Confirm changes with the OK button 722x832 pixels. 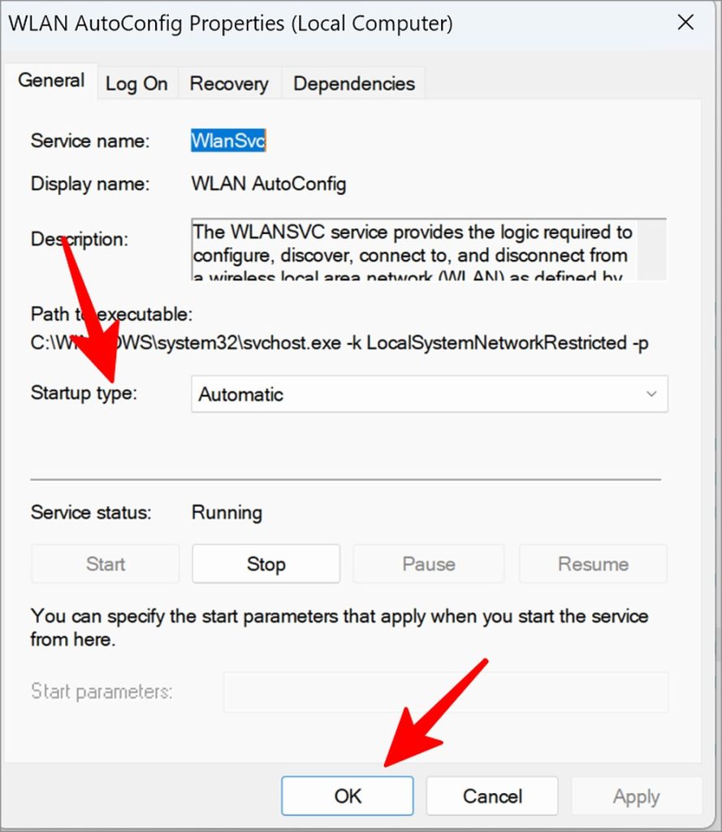click(x=348, y=796)
